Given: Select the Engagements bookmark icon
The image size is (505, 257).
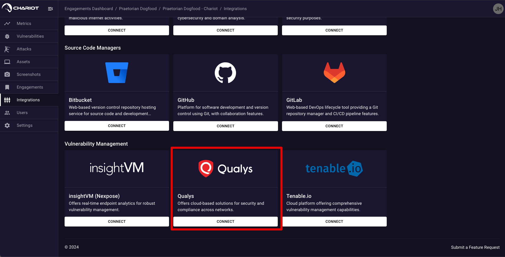Looking at the screenshot, I should (x=7, y=87).
